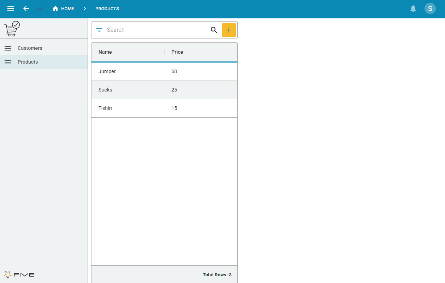This screenshot has width=445, height=283.
Task: Open the user avatar S menu
Action: click(x=430, y=8)
